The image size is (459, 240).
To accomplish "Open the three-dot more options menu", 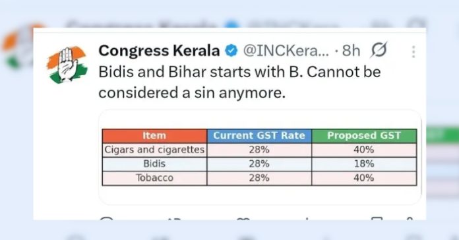I will point(413,52).
